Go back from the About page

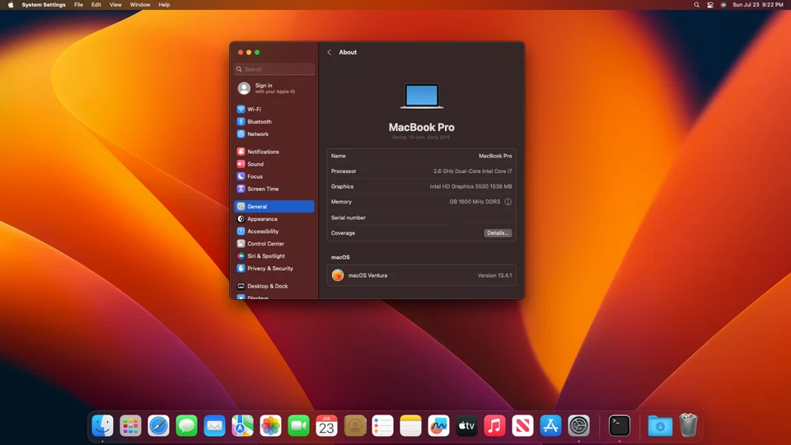329,53
